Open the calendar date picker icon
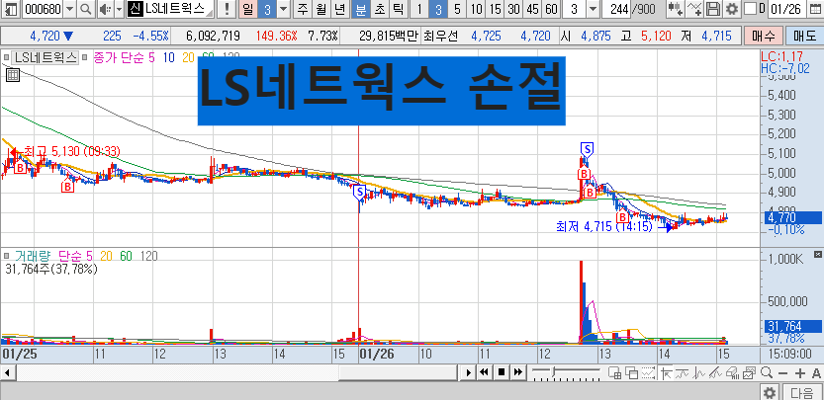This screenshot has height=400, width=824. click(x=815, y=9)
